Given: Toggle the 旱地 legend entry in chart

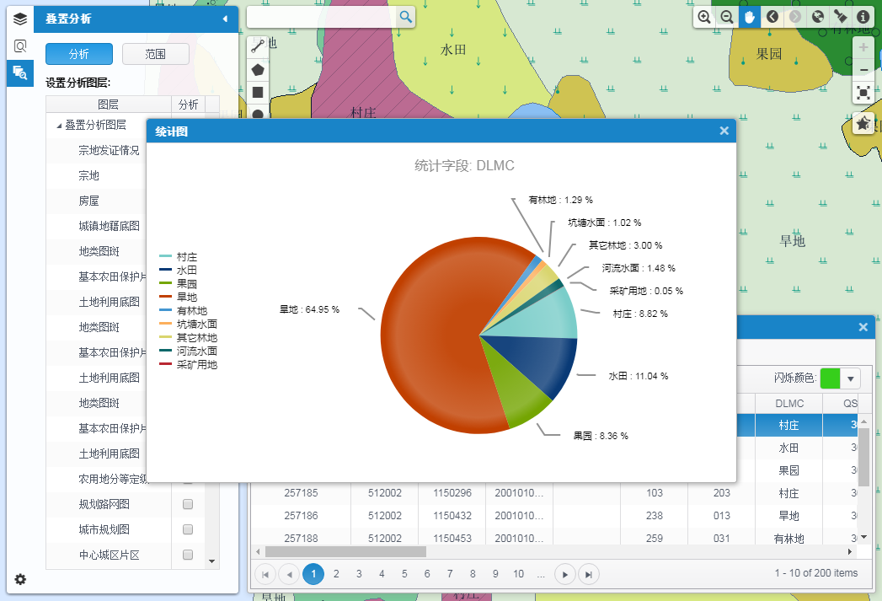Looking at the screenshot, I should (x=179, y=297).
